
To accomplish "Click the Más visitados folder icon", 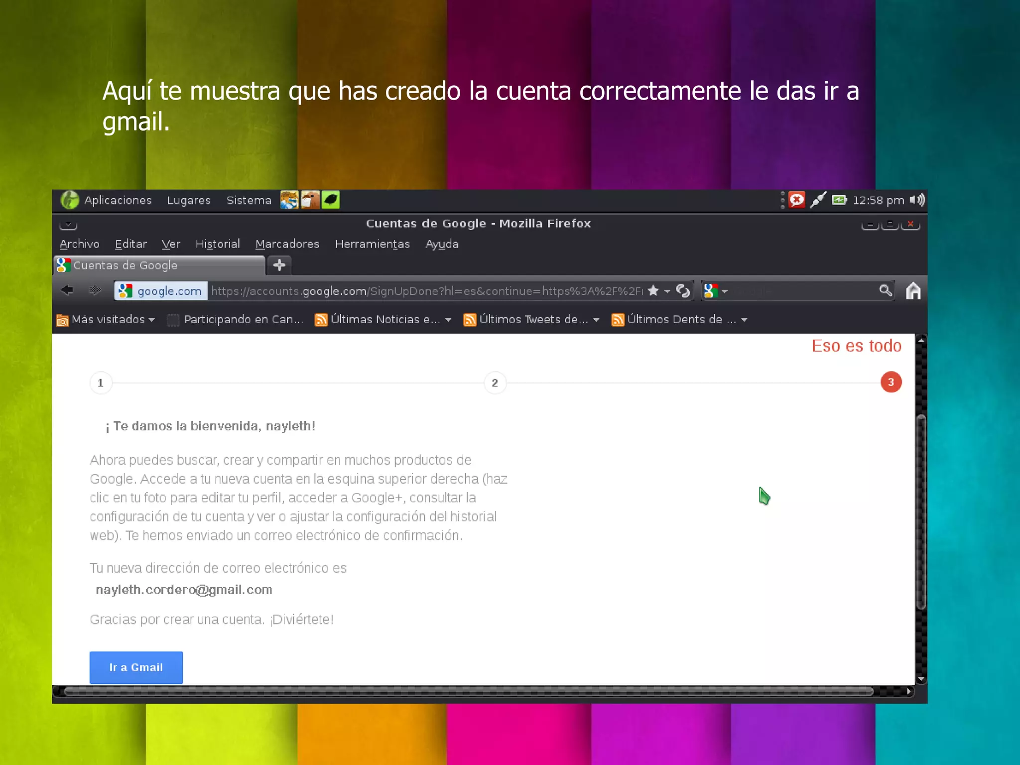I will (x=63, y=320).
